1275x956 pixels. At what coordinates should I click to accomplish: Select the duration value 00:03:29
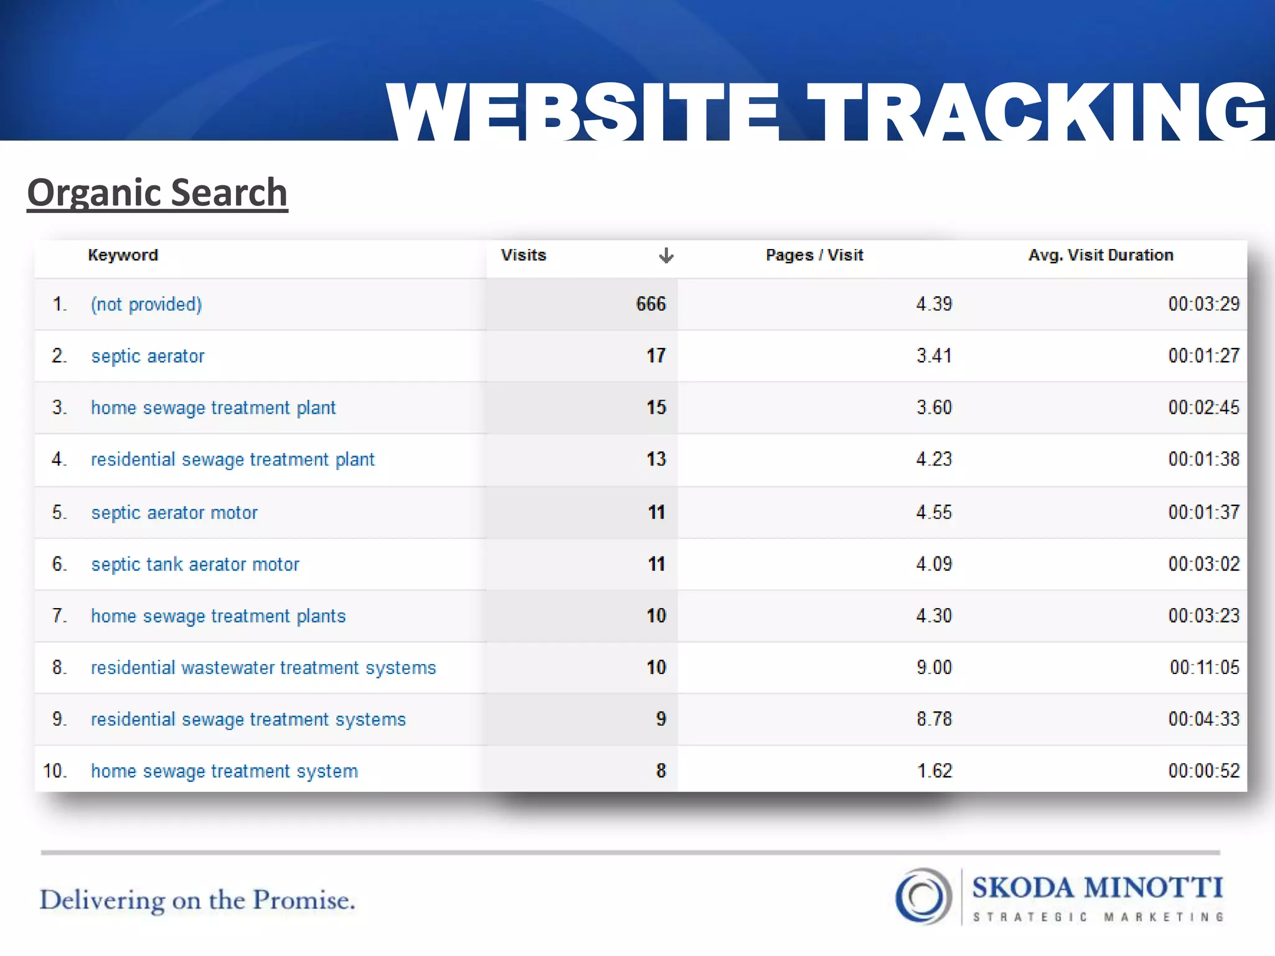[x=1204, y=304]
